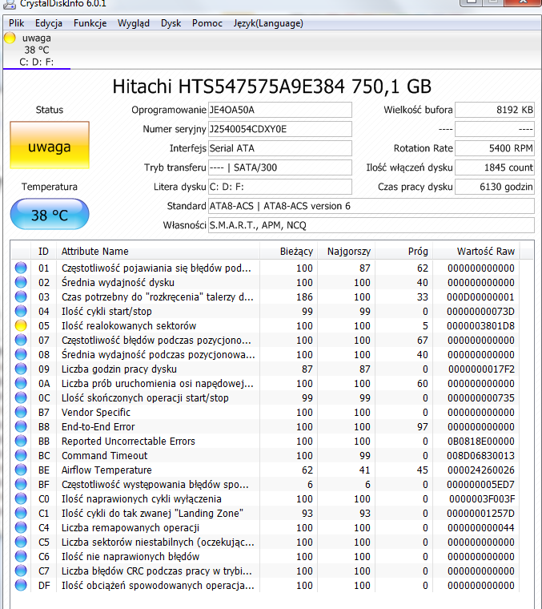Click the Najgorszy column header
542x609 pixels.
tap(346, 252)
